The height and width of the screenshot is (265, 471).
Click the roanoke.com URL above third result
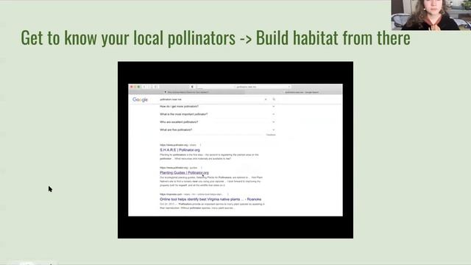pyautogui.click(x=191, y=194)
